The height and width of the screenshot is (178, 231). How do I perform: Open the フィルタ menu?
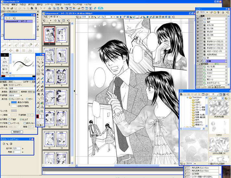(67, 5)
